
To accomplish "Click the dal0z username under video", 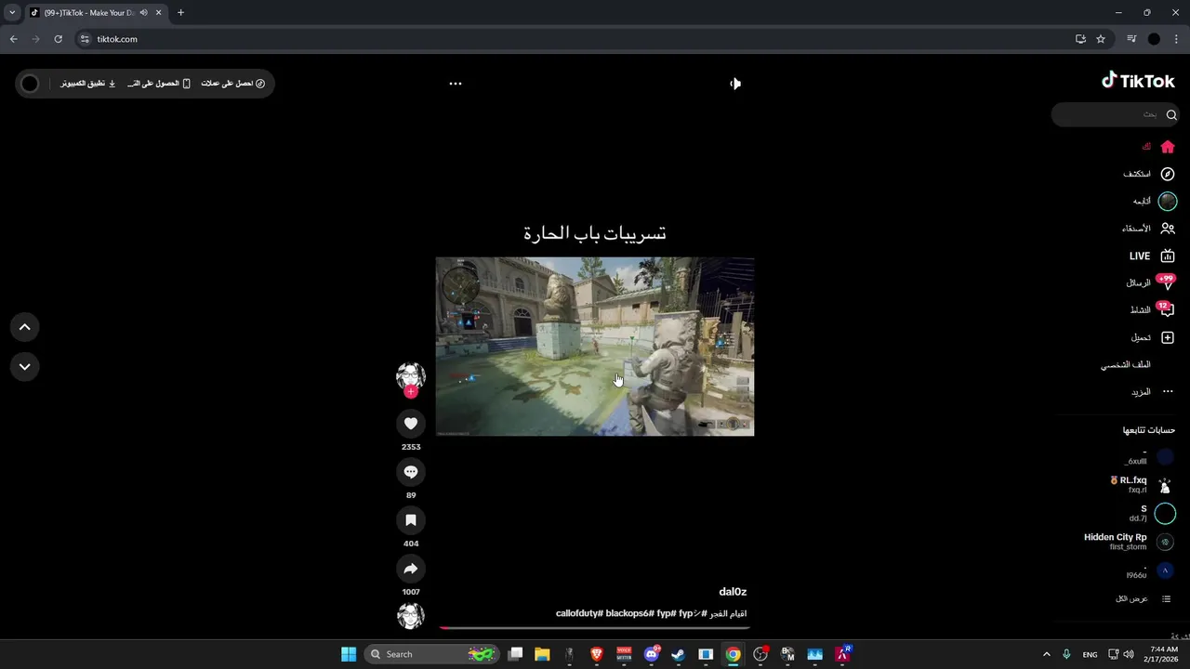I will click(733, 592).
